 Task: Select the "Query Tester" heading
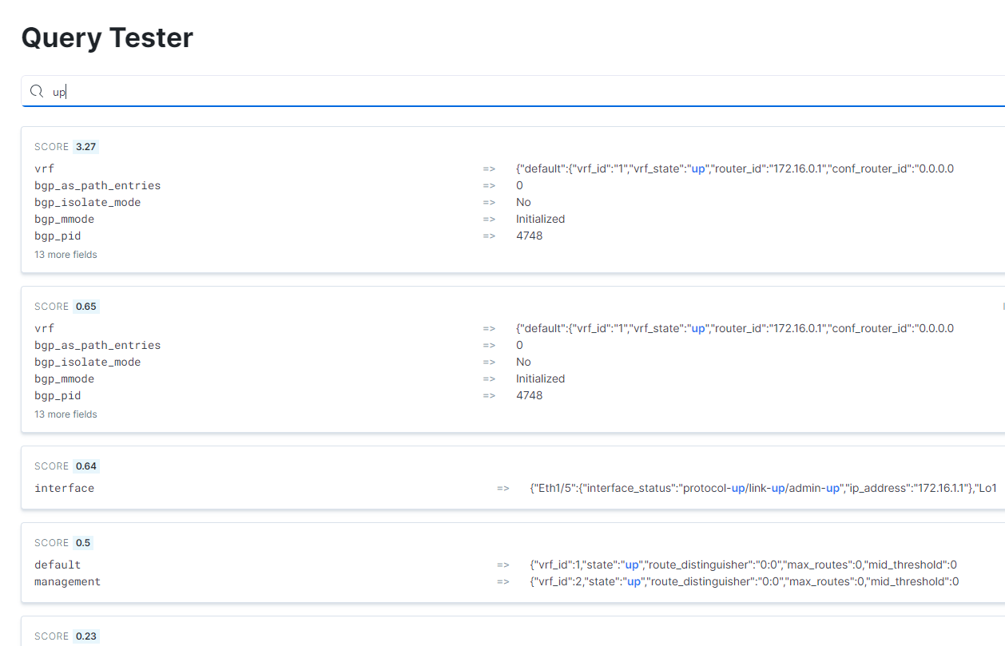[107, 38]
